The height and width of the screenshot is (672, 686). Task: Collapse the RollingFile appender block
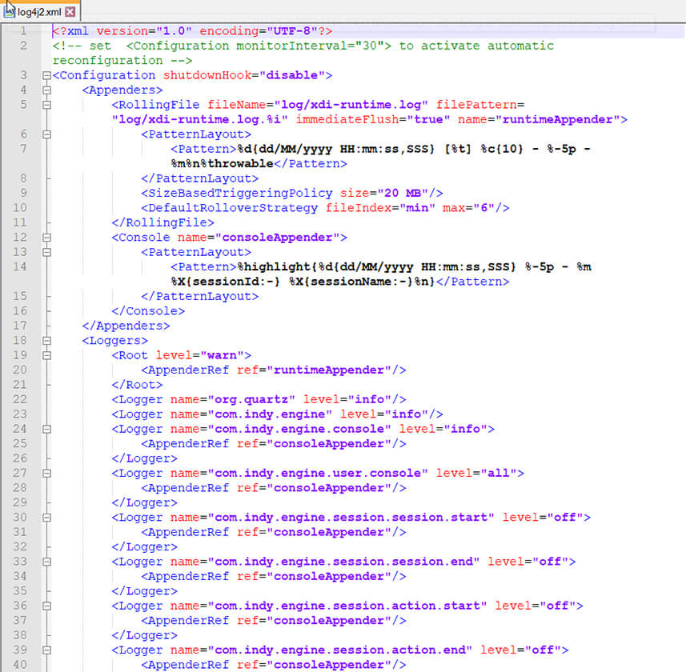pos(46,104)
